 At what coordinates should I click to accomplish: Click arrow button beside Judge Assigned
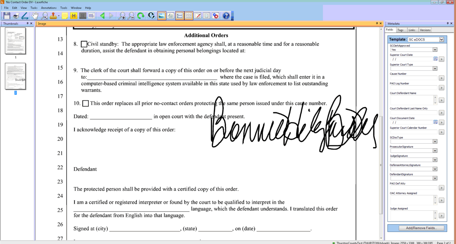441,216
